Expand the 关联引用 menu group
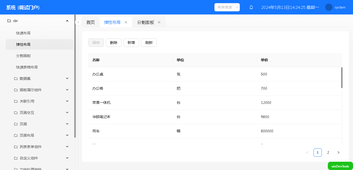The width and height of the screenshot is (353, 170). point(67,101)
